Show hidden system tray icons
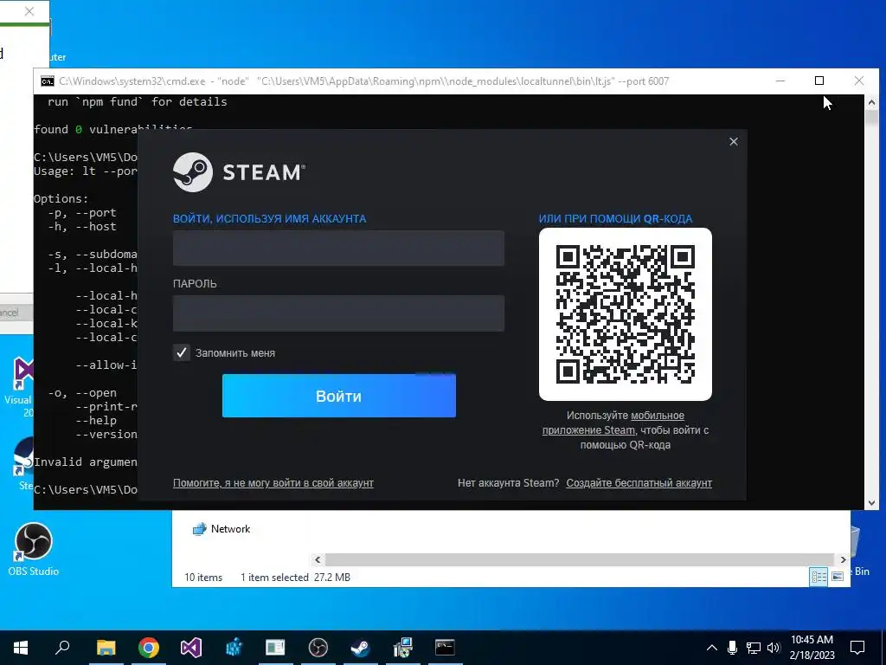Screen dimensions: 886x665 712,648
